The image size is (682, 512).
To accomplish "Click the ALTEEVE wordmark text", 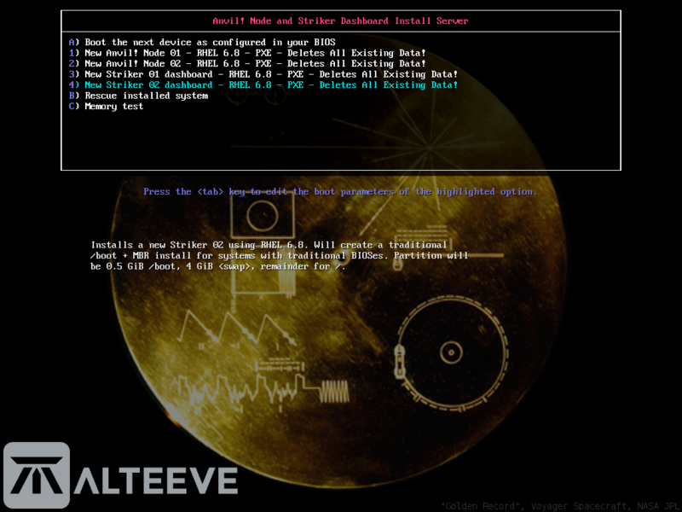I will [x=158, y=480].
